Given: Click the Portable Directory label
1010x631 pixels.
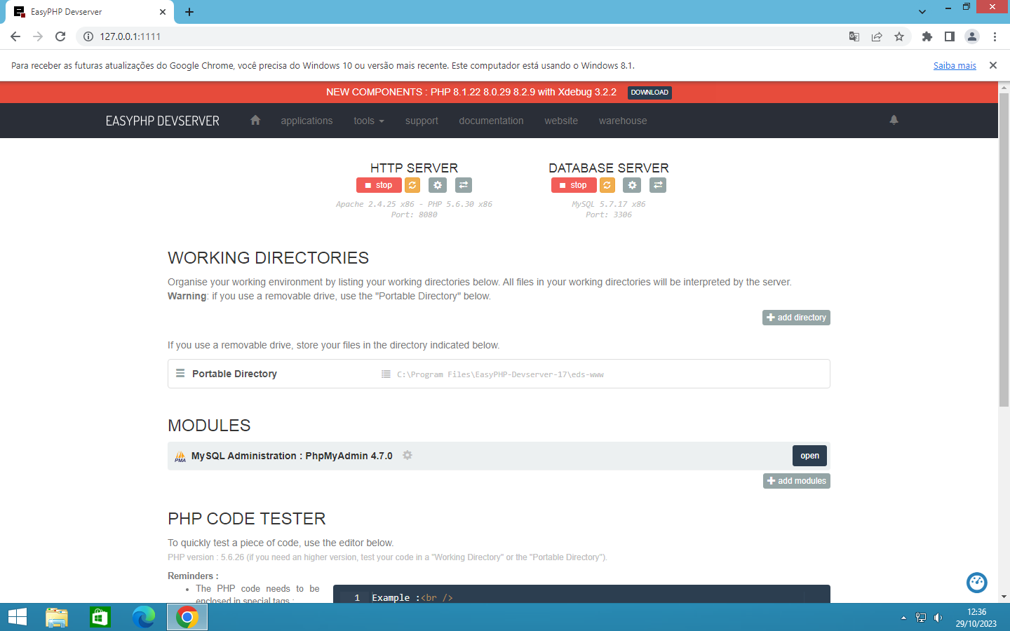Looking at the screenshot, I should [x=234, y=374].
